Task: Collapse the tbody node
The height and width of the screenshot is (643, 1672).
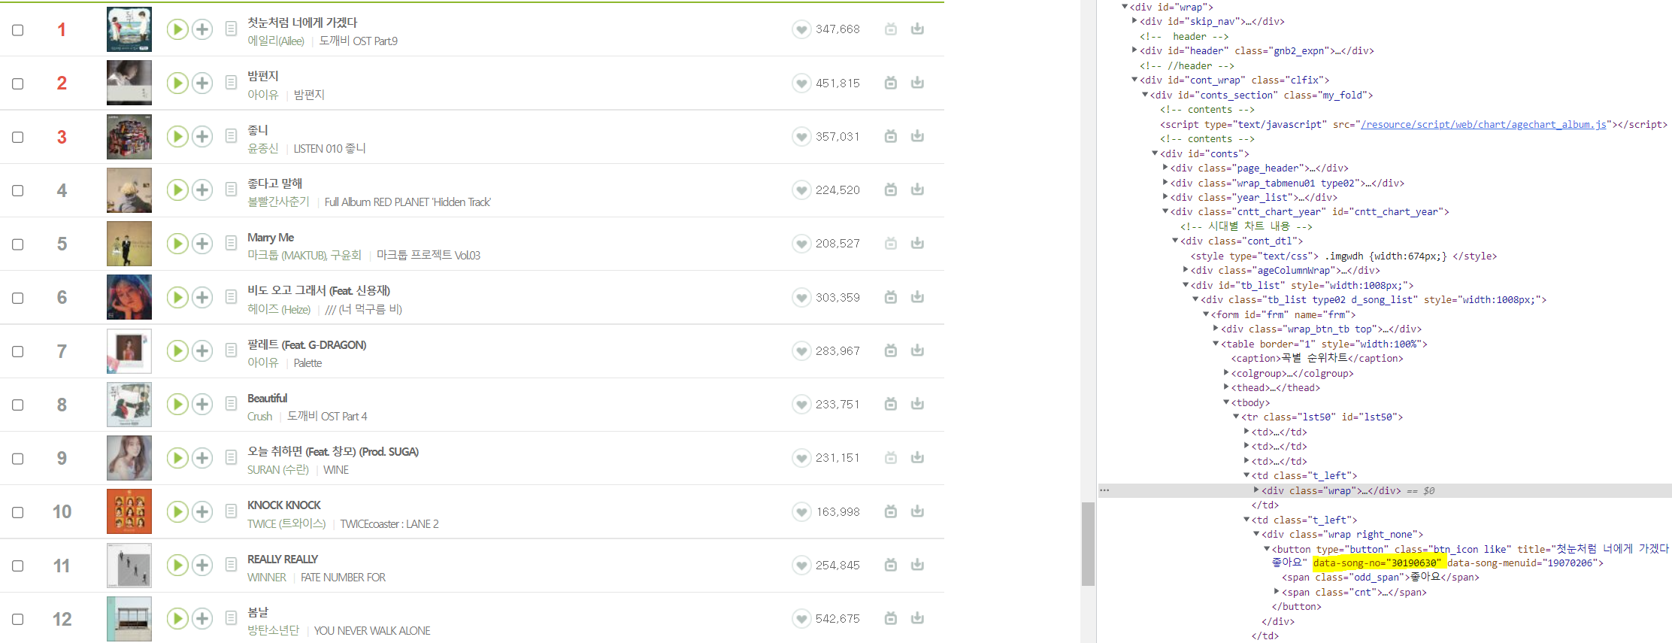Action: (1226, 402)
